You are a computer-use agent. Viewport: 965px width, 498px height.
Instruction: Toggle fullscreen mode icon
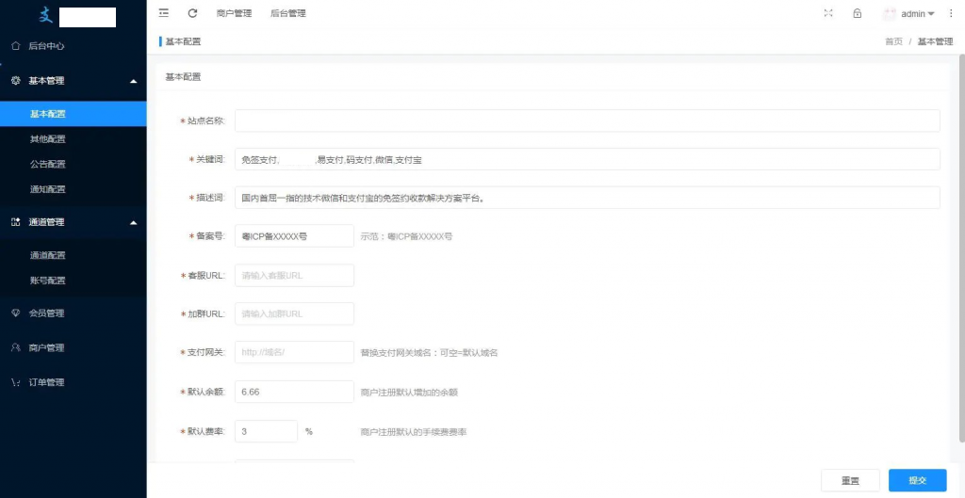(828, 13)
